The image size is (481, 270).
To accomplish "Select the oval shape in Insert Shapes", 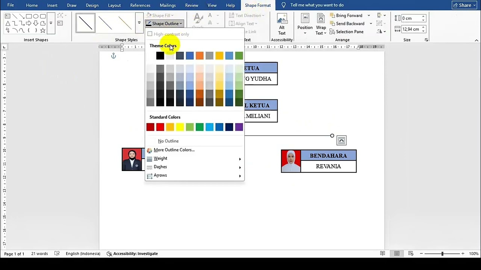I will (x=36, y=16).
